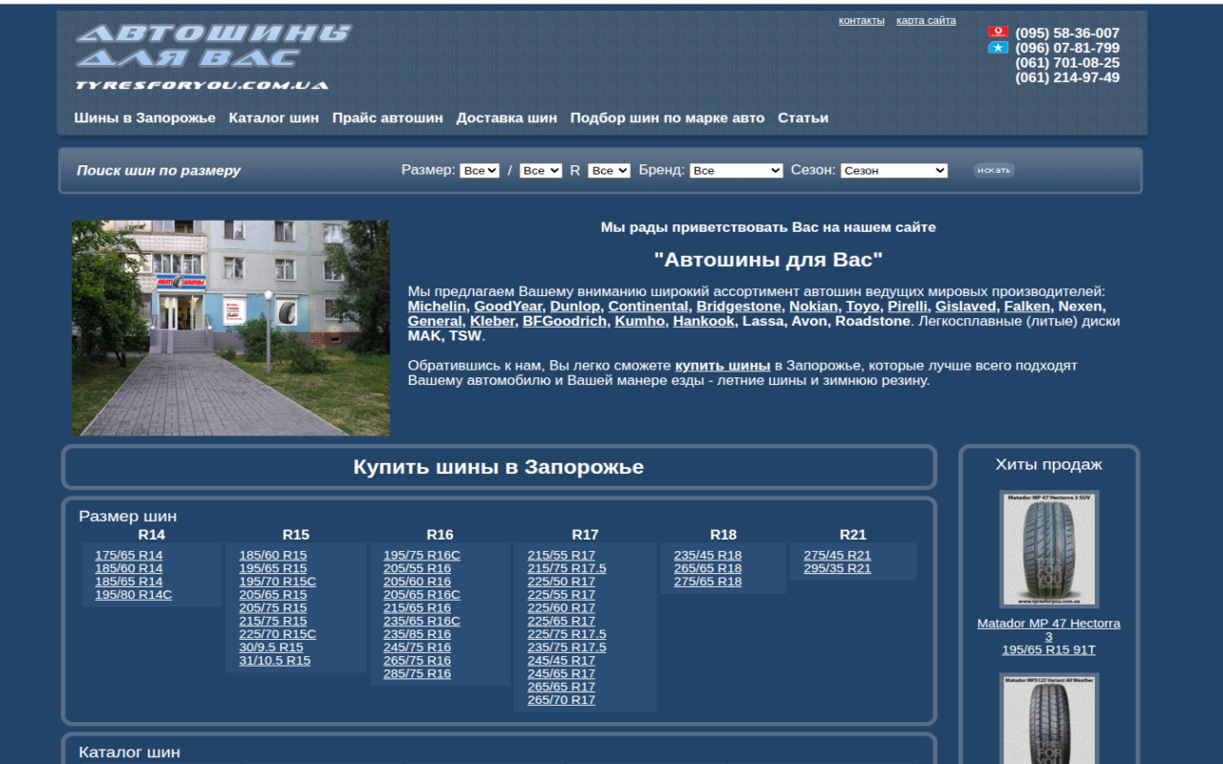
Task: Open the Continental brand link
Action: click(x=648, y=307)
